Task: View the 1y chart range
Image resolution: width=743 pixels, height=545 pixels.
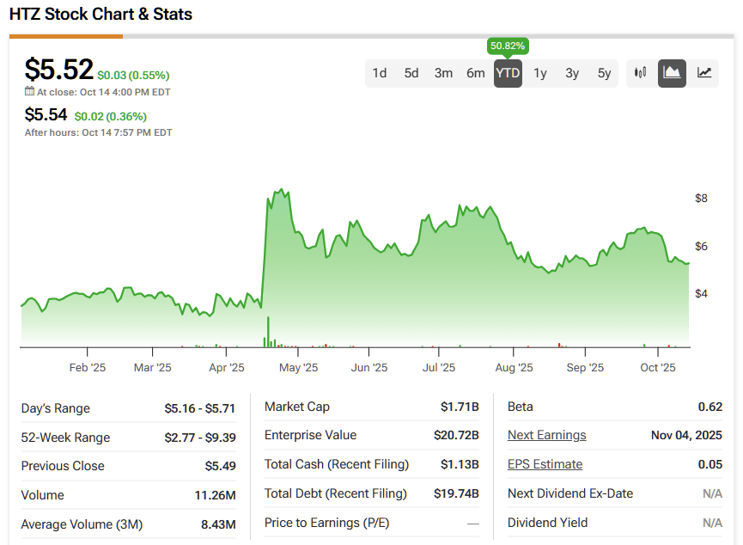Action: point(540,73)
